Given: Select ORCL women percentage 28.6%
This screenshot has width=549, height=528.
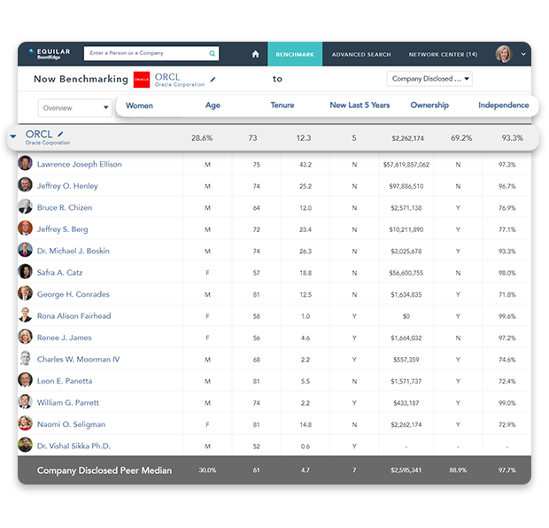Looking at the screenshot, I should [x=202, y=138].
